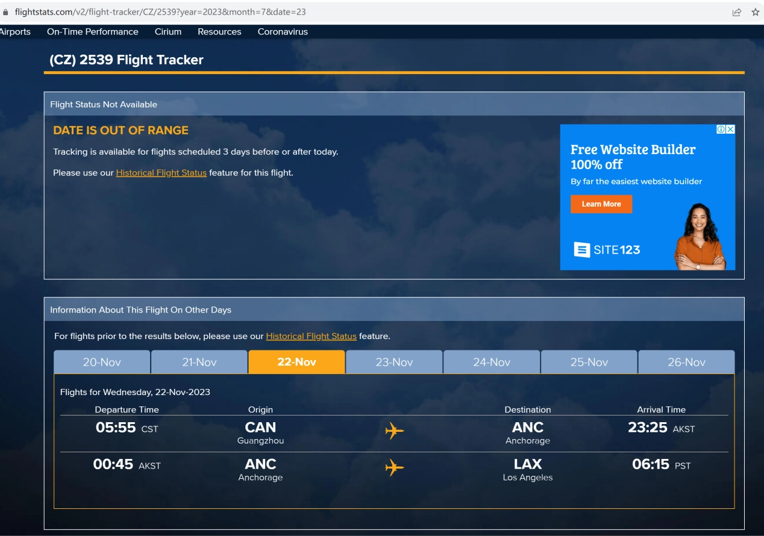Open the ad info icon
Image resolution: width=764 pixels, height=536 pixels.
coord(721,129)
